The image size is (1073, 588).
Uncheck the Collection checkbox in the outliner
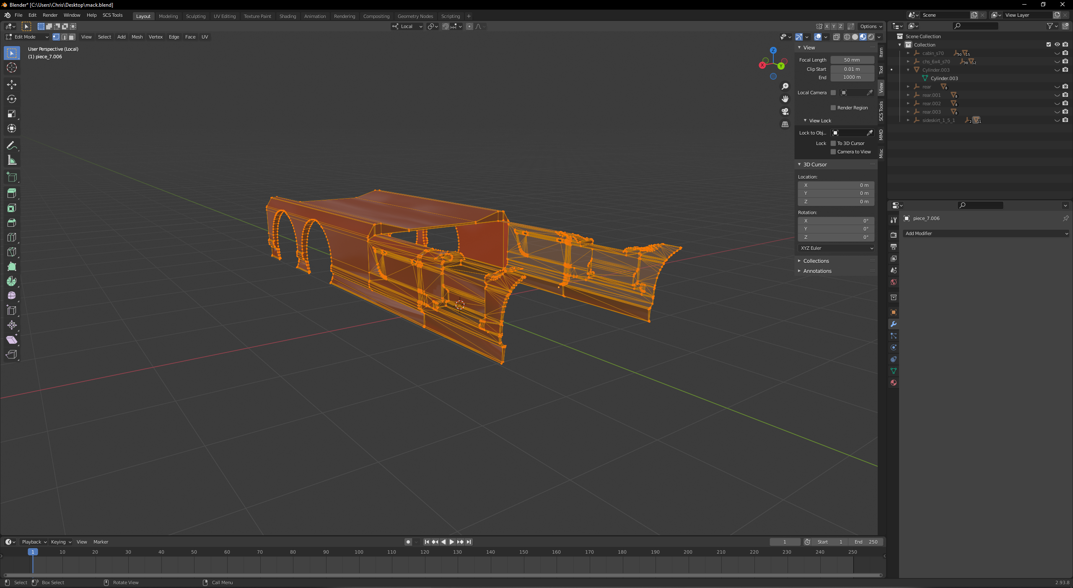1048,44
